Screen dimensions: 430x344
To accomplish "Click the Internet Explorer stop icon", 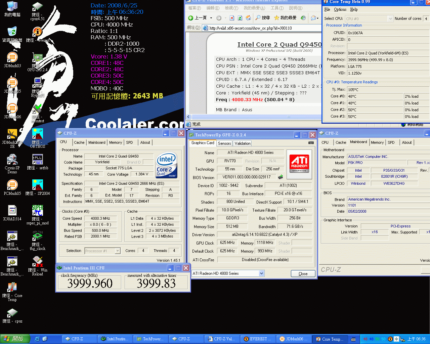I will pos(232,18).
